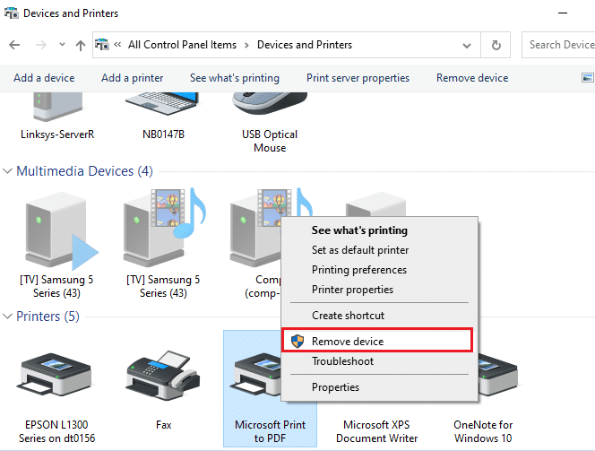Click Print server properties in toolbar
Screen dimensions: 595x451
[358, 78]
